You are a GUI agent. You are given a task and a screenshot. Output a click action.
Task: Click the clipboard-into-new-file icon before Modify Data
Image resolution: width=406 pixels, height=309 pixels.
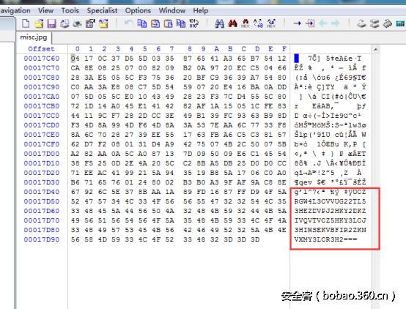coord(181,23)
